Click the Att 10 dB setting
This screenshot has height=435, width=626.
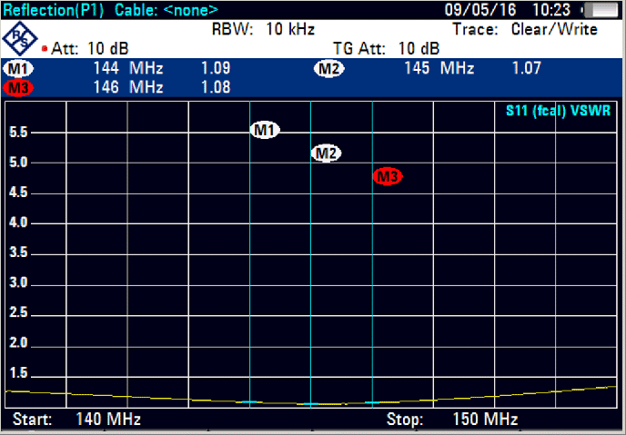89,47
